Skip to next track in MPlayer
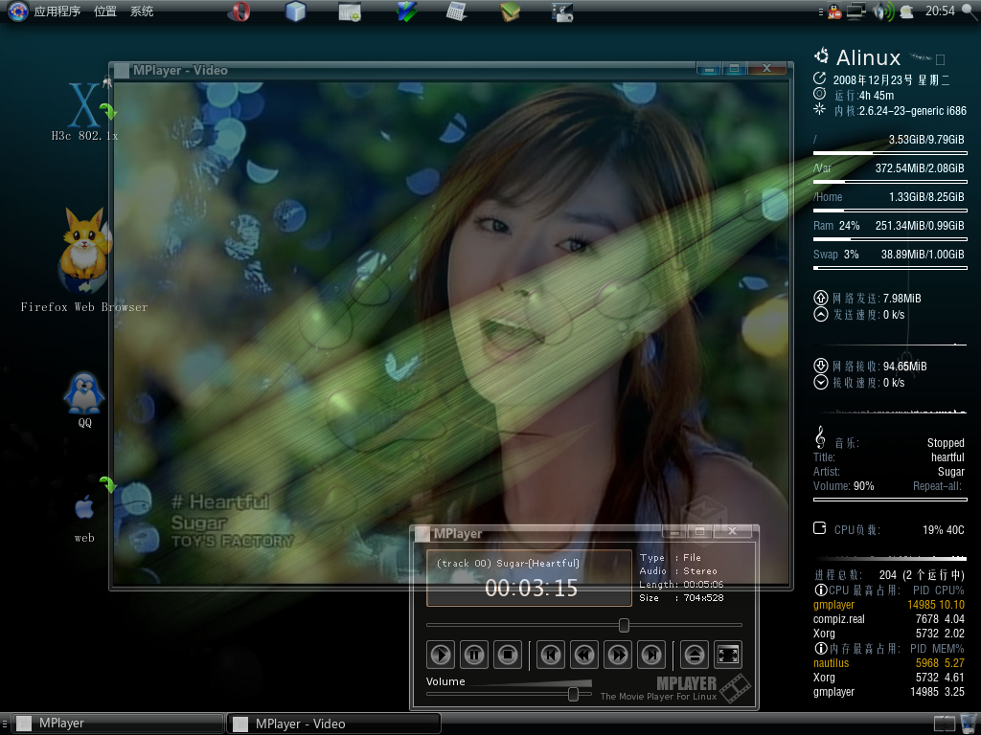The width and height of the screenshot is (981, 735). 651,655
